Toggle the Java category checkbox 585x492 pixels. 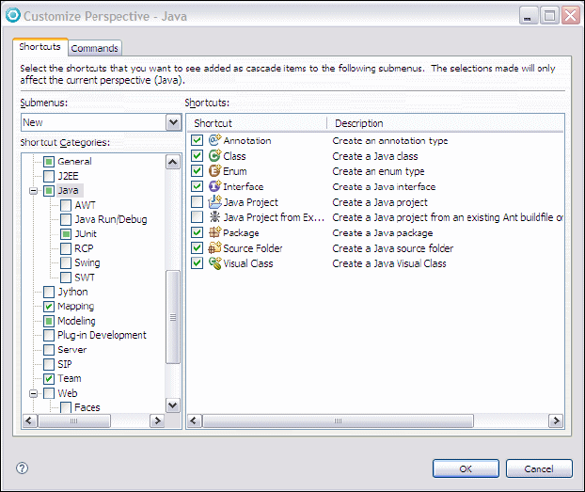[x=49, y=191]
